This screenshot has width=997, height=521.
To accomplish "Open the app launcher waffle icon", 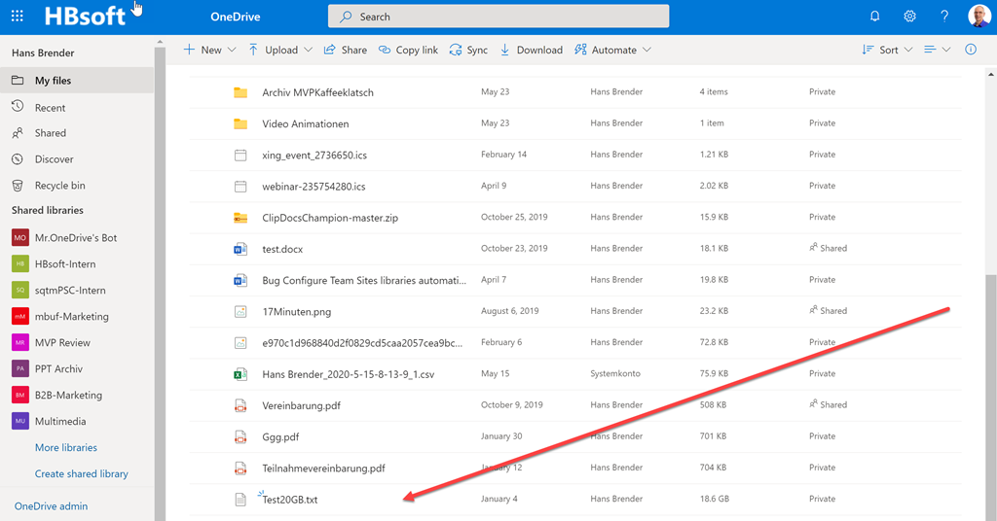I will point(18,17).
